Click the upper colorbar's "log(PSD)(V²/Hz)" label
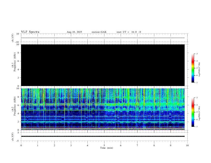 [199, 69]
